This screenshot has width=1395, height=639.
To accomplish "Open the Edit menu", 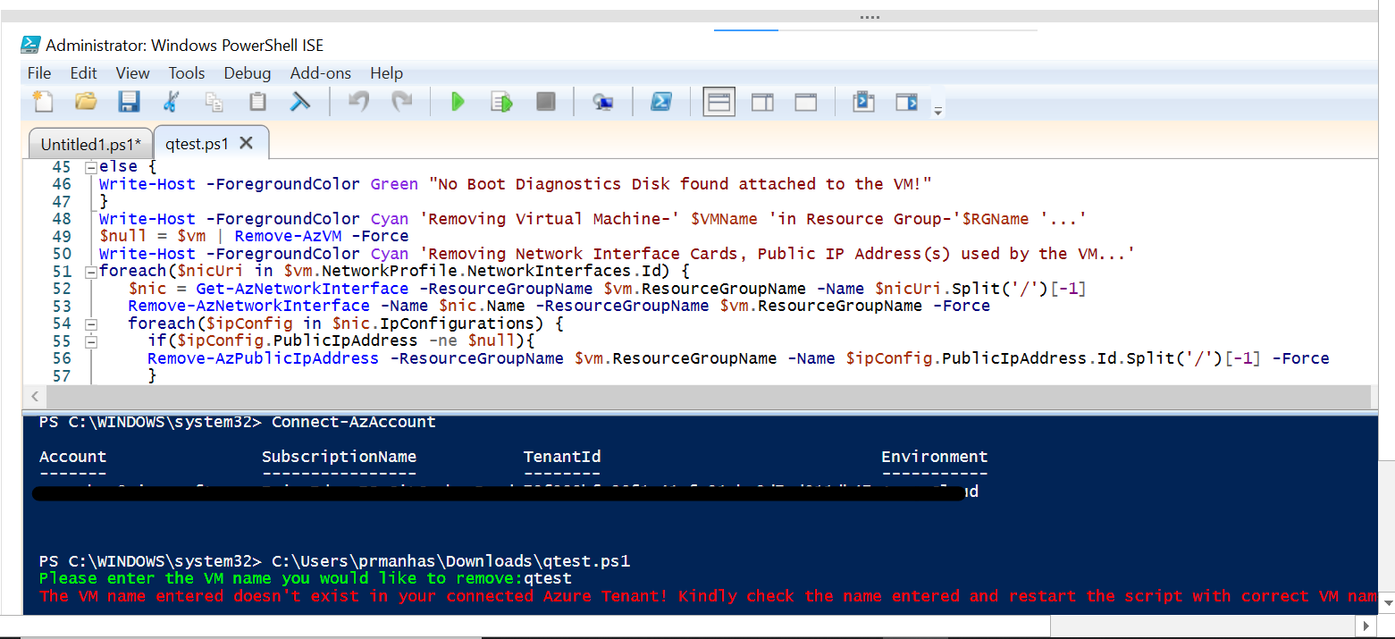I will [83, 73].
